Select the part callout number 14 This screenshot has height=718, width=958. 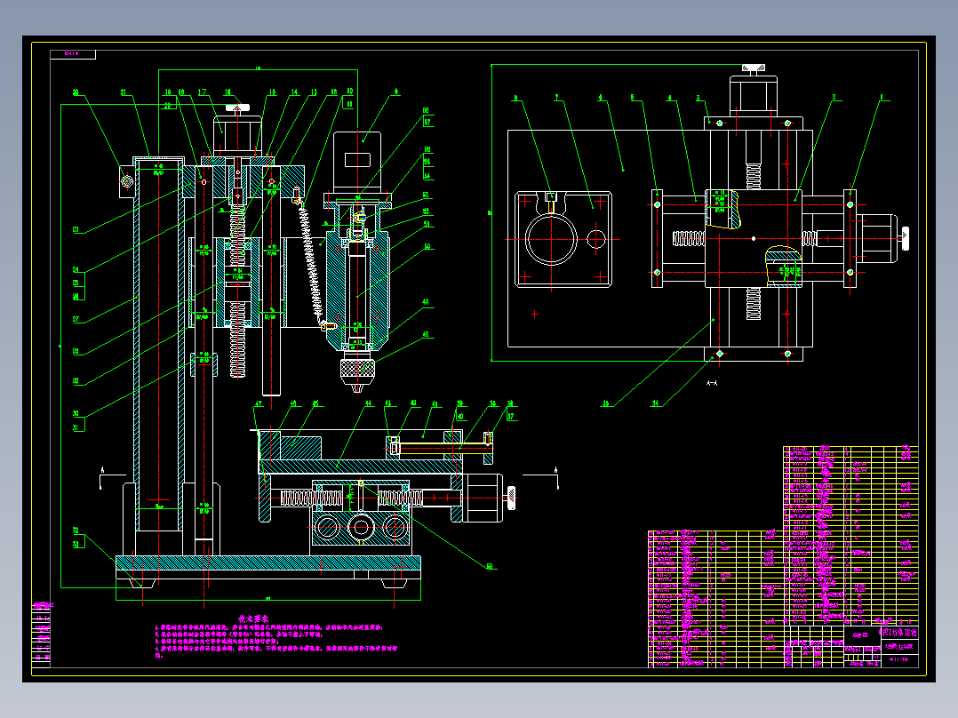coord(294,92)
